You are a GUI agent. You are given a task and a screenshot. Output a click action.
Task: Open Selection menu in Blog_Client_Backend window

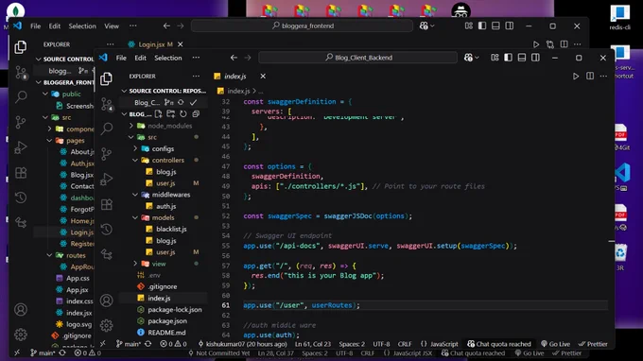[x=167, y=58]
